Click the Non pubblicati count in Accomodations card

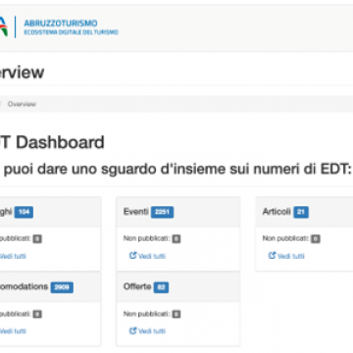(x=37, y=314)
